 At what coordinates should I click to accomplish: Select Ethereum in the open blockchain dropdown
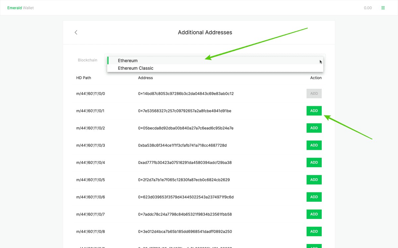coord(128,61)
